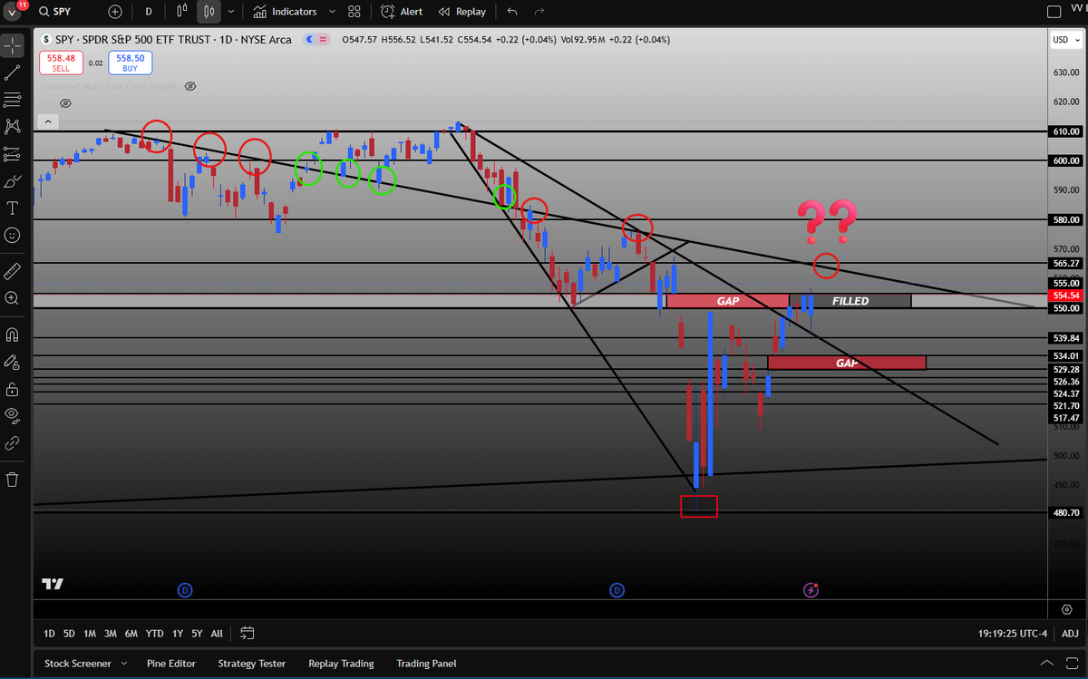Open the forecasting and measurement tools

[13, 153]
